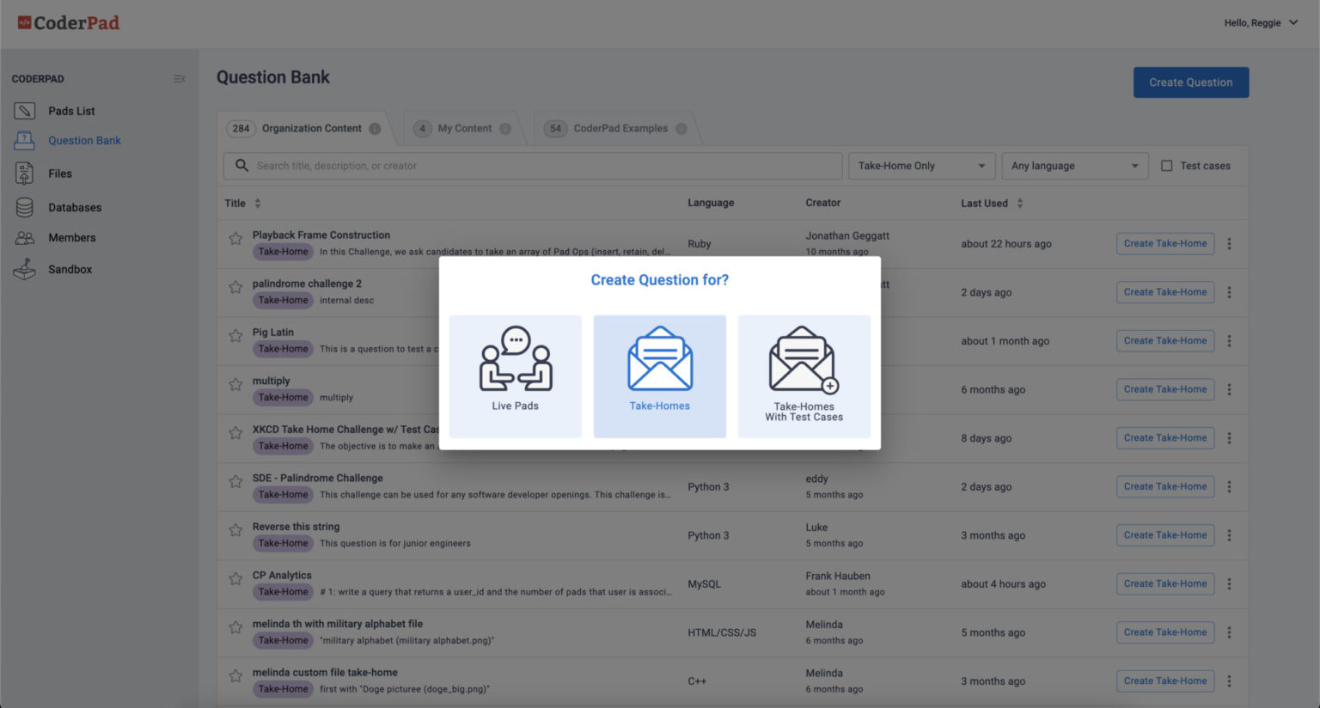Open Pads List from the sidebar

point(71,111)
